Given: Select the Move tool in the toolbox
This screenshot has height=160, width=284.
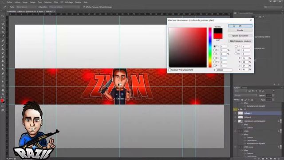Looking at the screenshot, I should [3, 16].
